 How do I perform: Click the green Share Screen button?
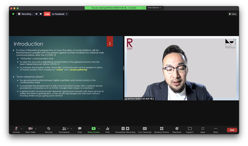(x=93, y=129)
